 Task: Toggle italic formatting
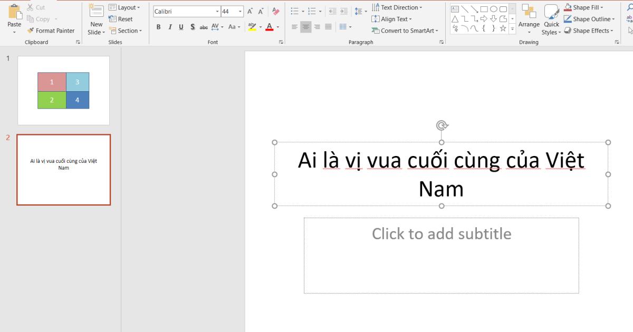(169, 26)
